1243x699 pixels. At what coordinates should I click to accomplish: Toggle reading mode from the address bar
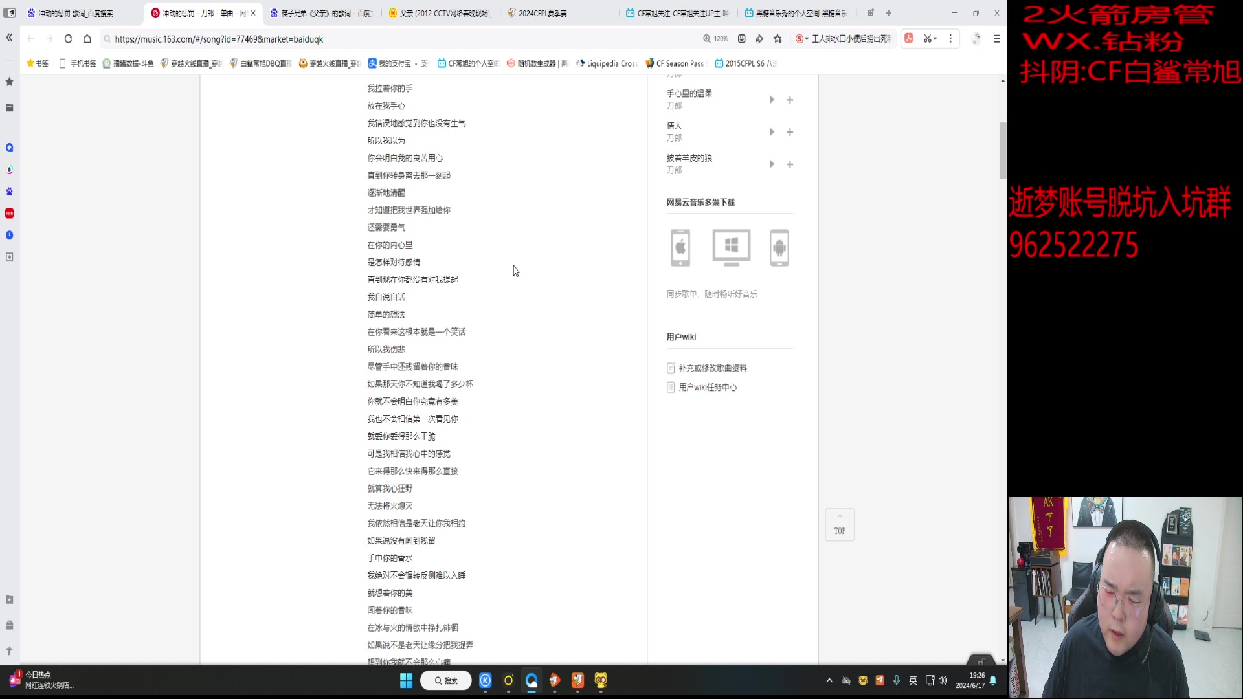pyautogui.click(x=741, y=39)
